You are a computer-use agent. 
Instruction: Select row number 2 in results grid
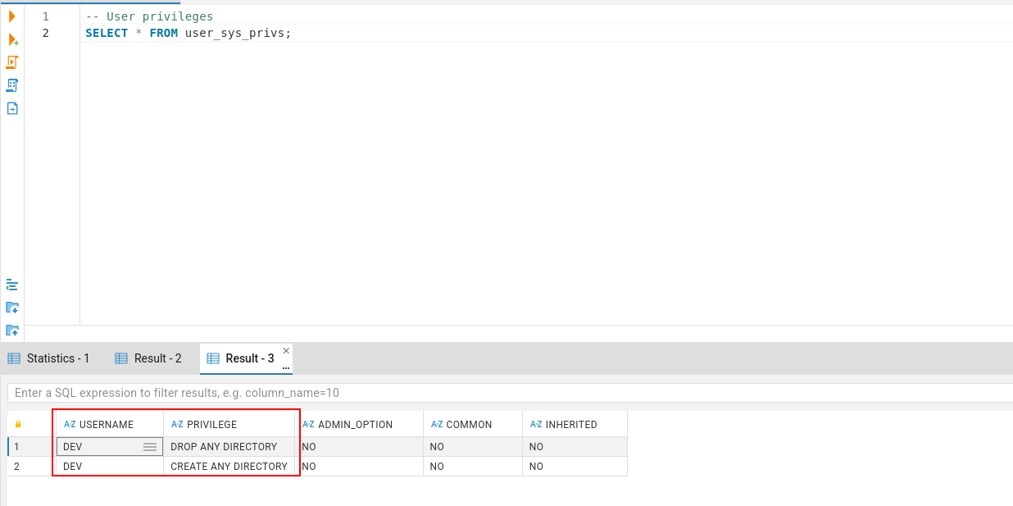pyautogui.click(x=31, y=467)
